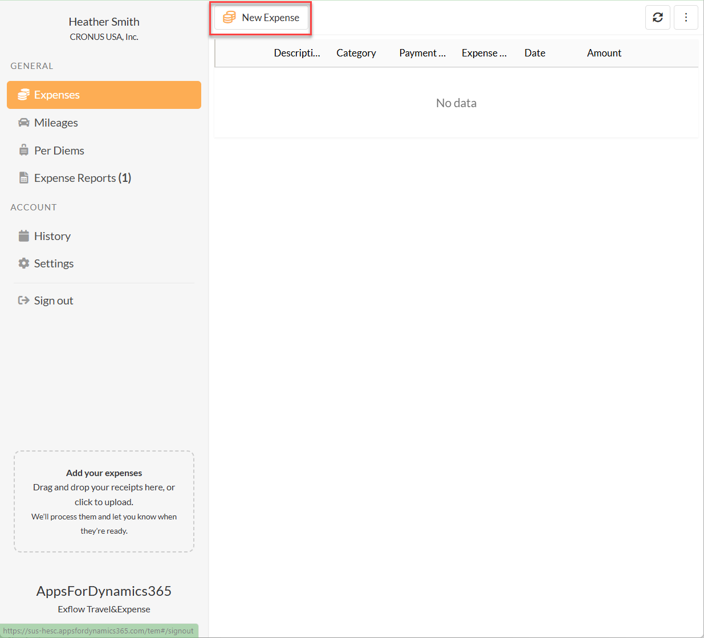Click the Heather Smith user name

[x=104, y=22]
